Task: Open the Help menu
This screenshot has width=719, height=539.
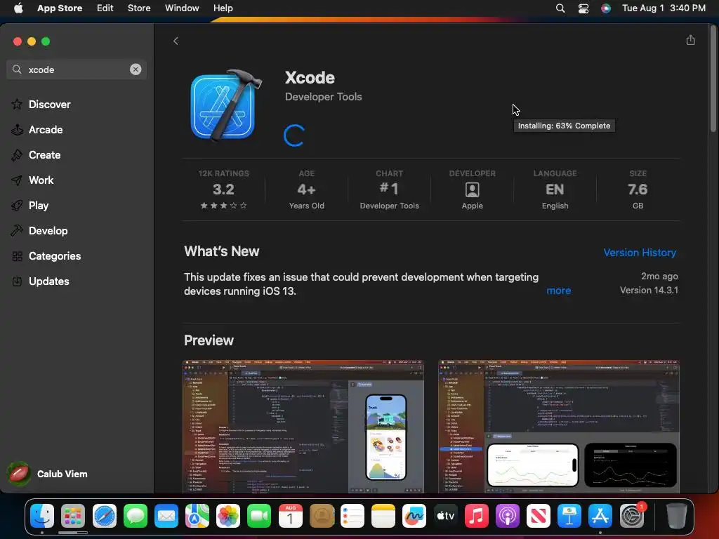Action: [223, 8]
